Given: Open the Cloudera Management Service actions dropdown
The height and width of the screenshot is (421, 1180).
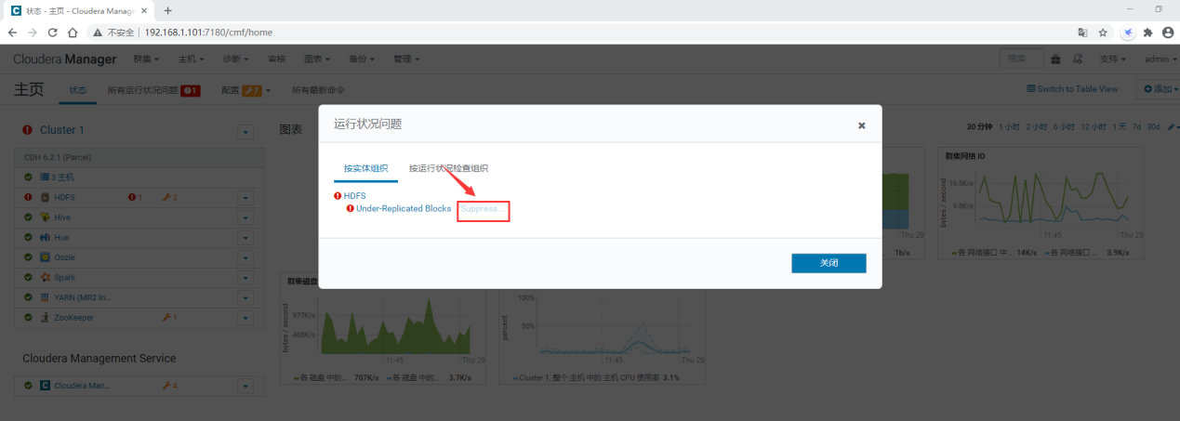Looking at the screenshot, I should pos(245,385).
